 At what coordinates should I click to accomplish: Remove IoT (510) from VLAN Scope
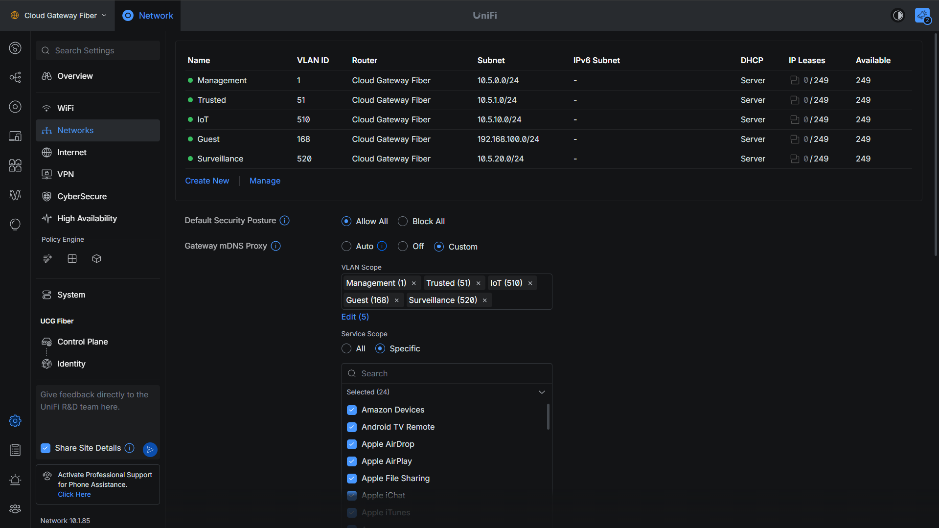point(530,283)
